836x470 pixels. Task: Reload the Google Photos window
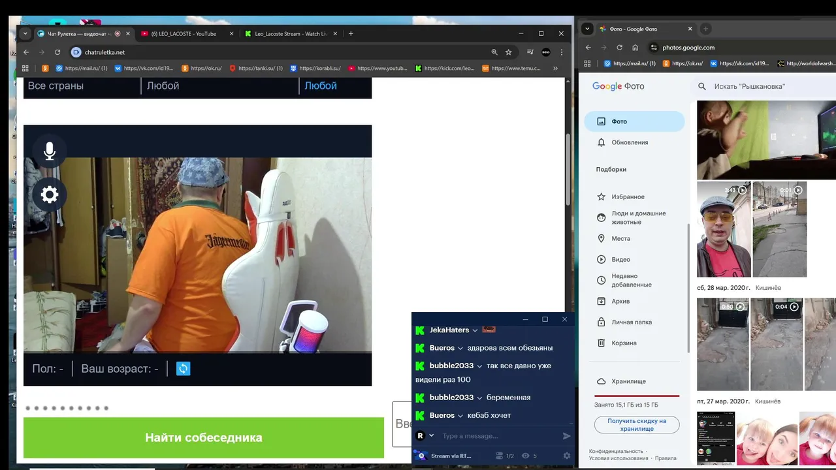[619, 48]
